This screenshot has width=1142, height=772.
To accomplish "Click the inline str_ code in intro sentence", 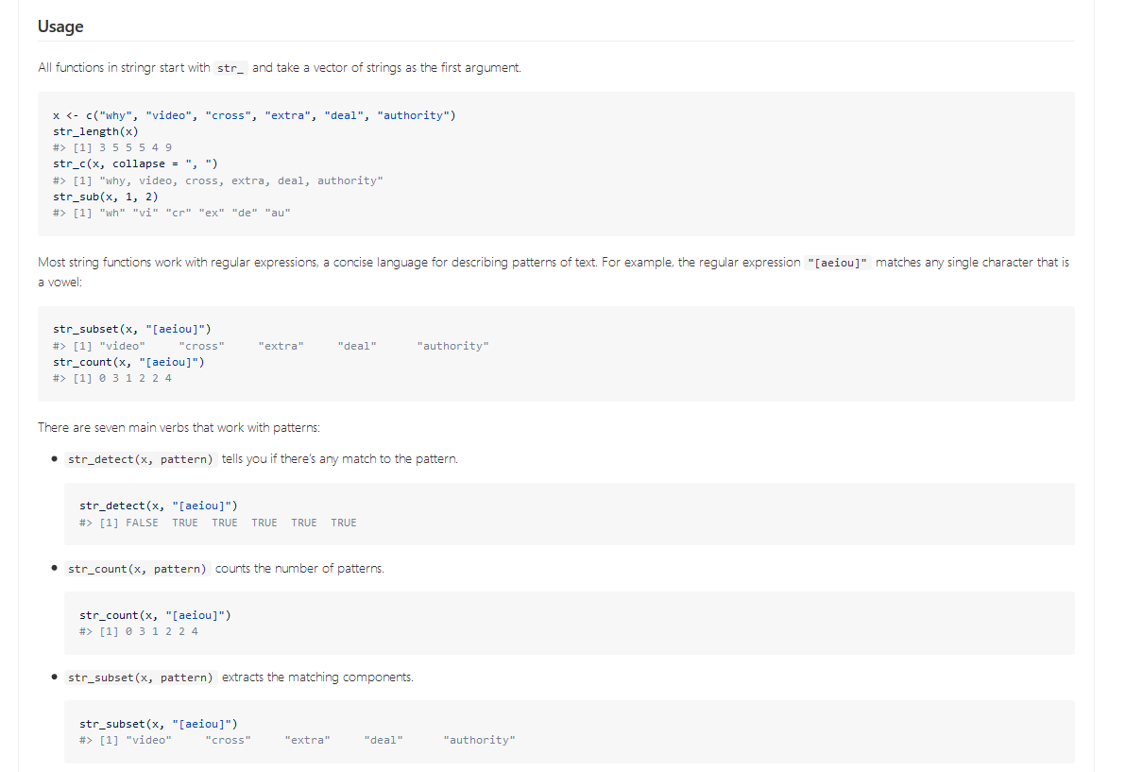I will coord(231,68).
